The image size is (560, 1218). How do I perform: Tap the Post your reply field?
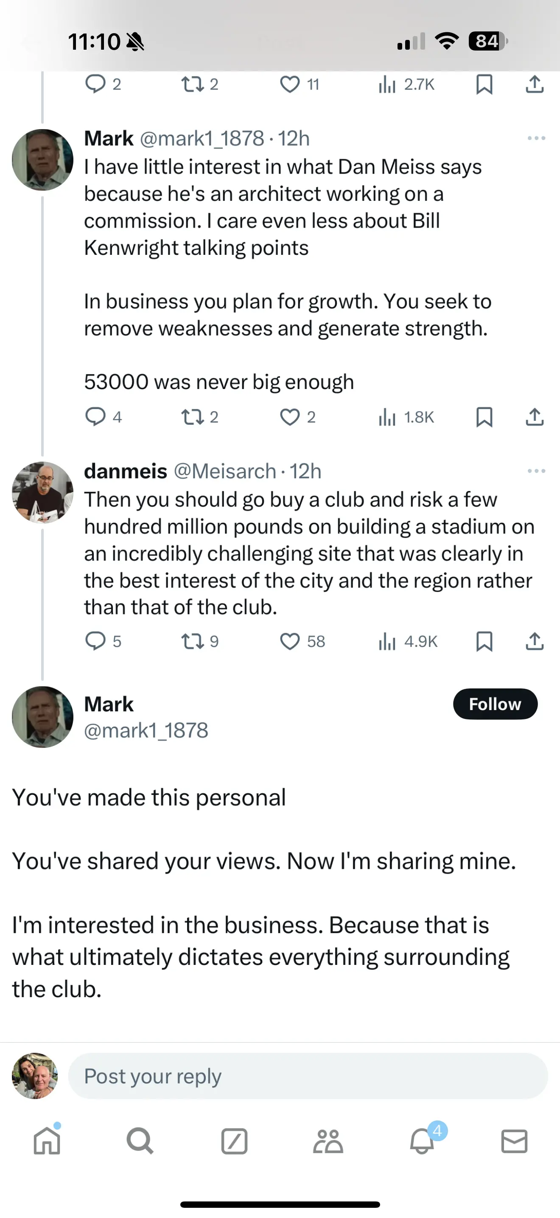coord(308,1076)
